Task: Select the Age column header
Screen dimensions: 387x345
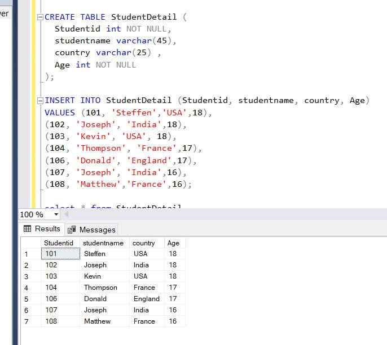Action: coord(175,243)
